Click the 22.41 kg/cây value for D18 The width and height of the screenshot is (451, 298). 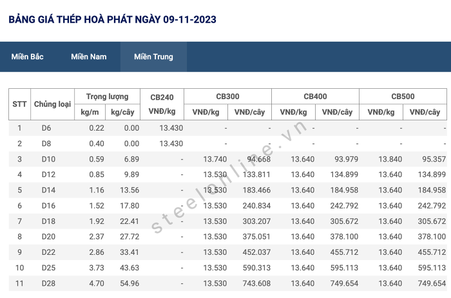130,221
